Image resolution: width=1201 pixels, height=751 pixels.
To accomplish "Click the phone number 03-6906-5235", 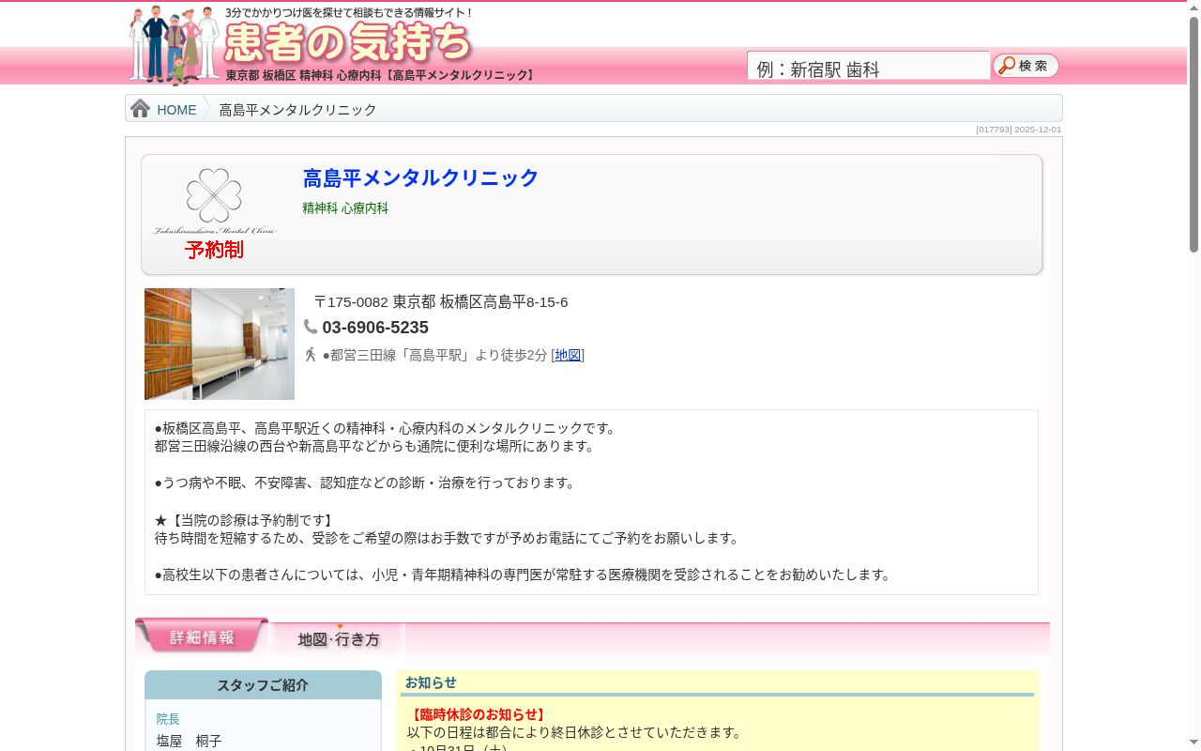I will click(375, 328).
